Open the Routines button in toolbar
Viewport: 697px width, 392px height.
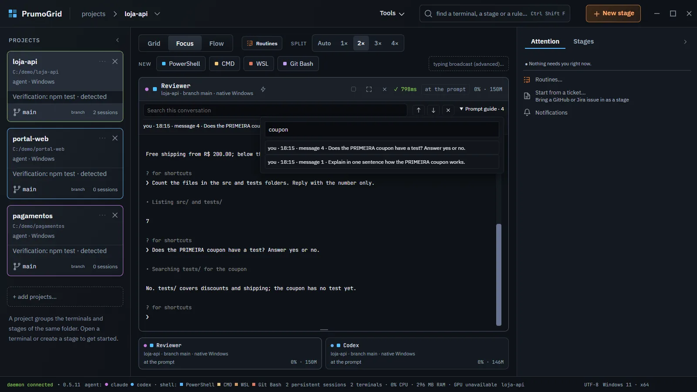(x=262, y=44)
